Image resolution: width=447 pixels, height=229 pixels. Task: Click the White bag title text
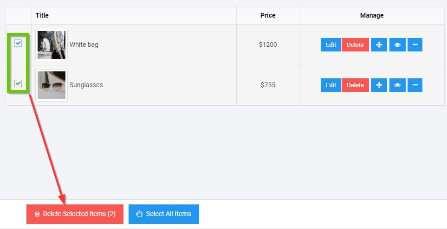tap(84, 45)
